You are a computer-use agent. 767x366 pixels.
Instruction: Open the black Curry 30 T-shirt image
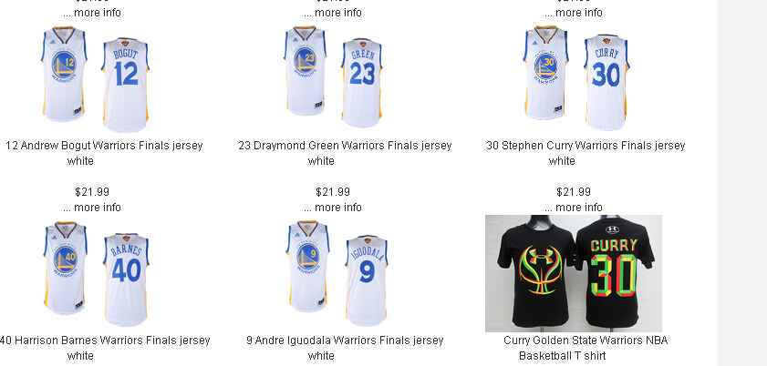click(574, 273)
